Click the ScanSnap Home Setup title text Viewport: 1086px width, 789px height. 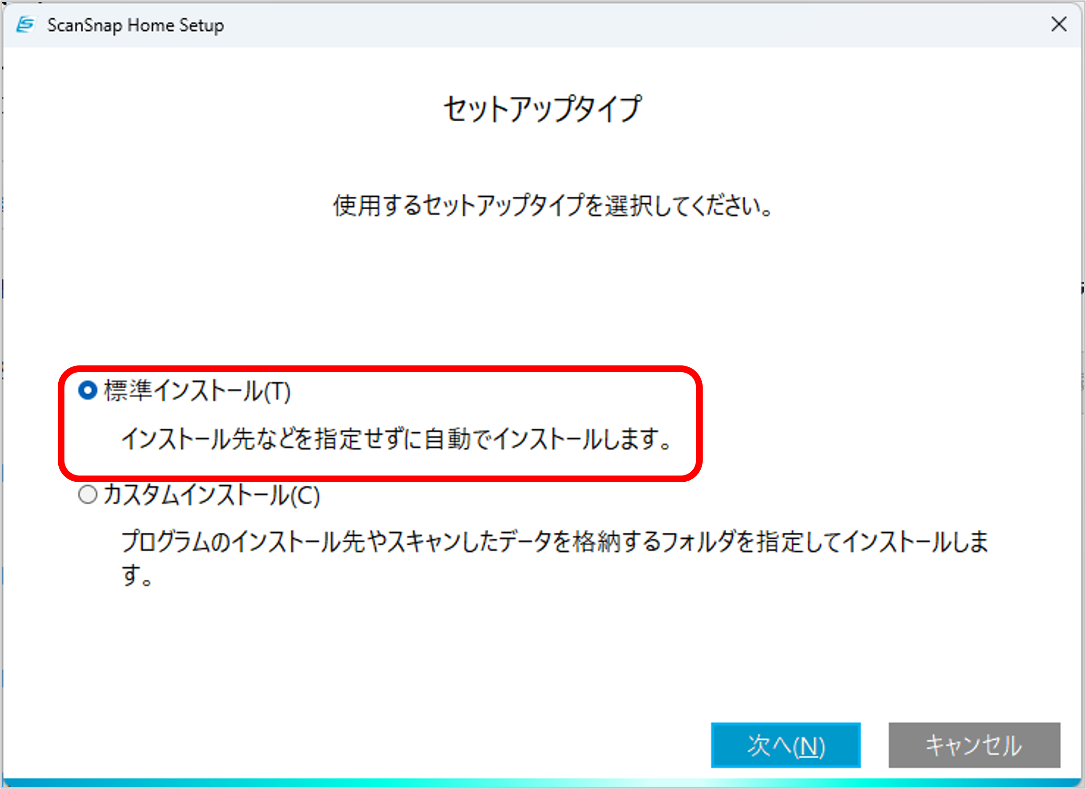point(136,25)
